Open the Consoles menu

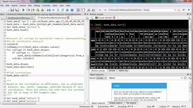click(46, 5)
